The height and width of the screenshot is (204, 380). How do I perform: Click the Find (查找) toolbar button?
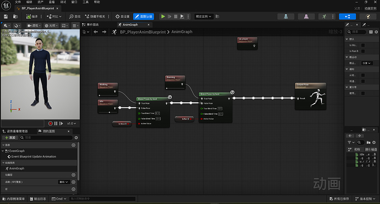coord(75,16)
